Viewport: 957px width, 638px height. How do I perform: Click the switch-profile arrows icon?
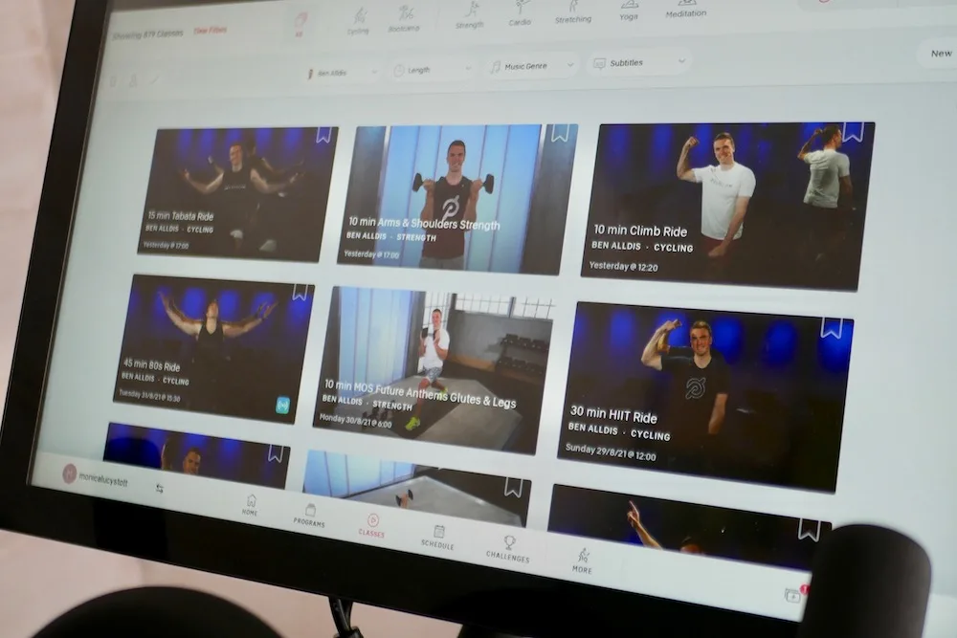(160, 489)
